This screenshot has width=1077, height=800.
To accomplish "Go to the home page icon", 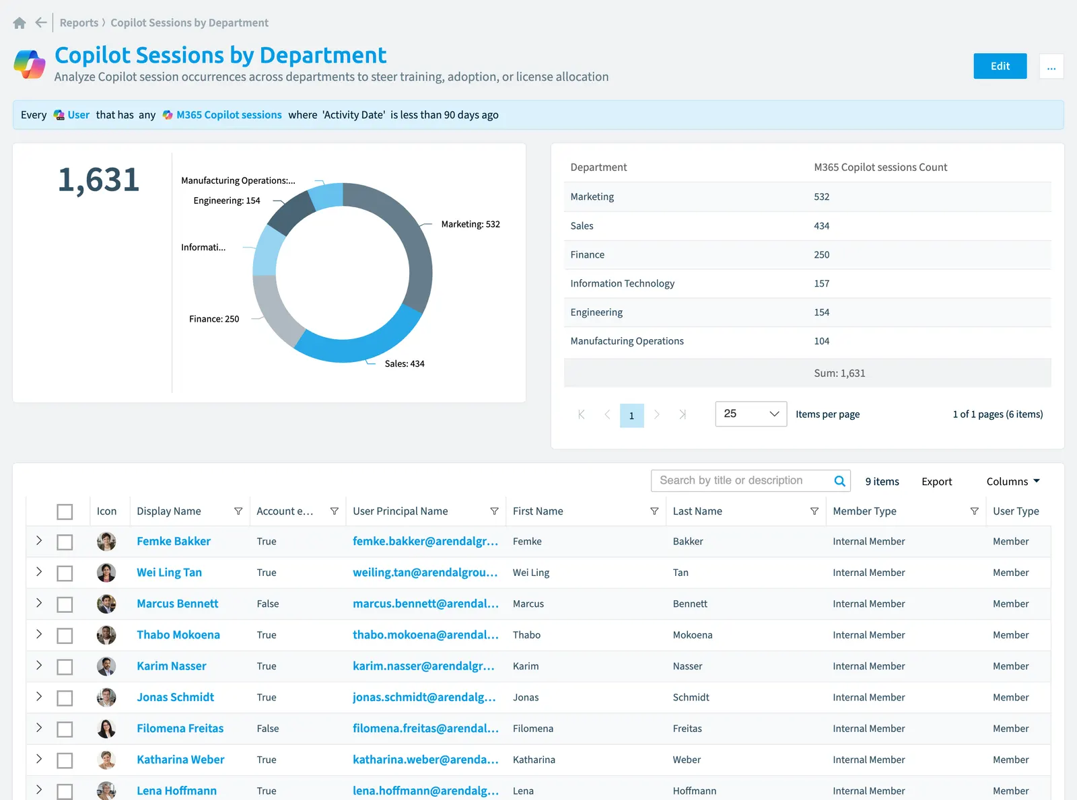I will coord(20,23).
